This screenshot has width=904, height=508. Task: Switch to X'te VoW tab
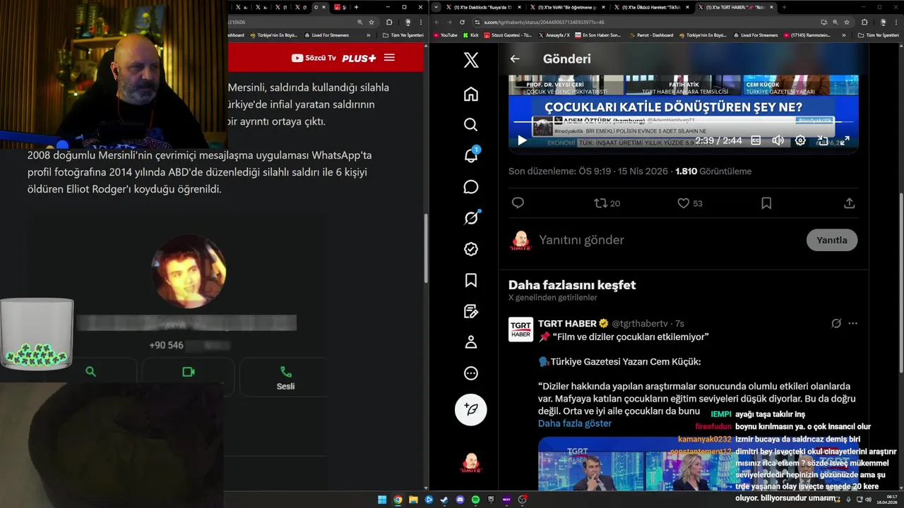(568, 7)
